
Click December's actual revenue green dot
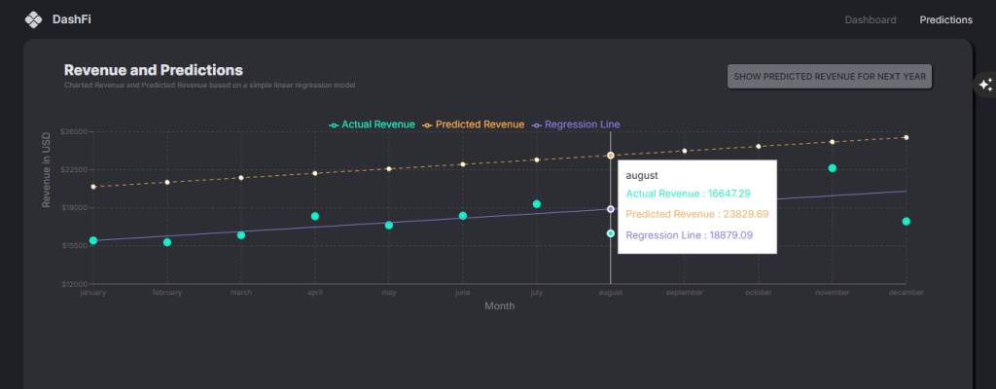907,222
